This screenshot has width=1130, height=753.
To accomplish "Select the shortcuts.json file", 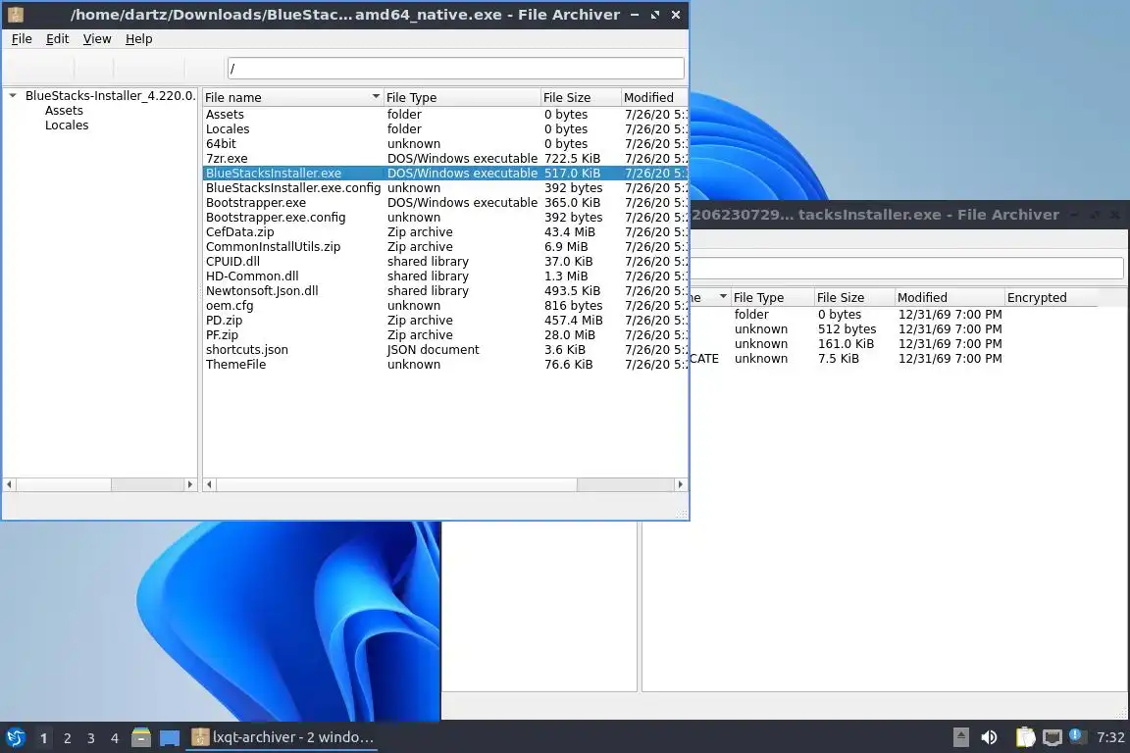I will click(445, 349).
